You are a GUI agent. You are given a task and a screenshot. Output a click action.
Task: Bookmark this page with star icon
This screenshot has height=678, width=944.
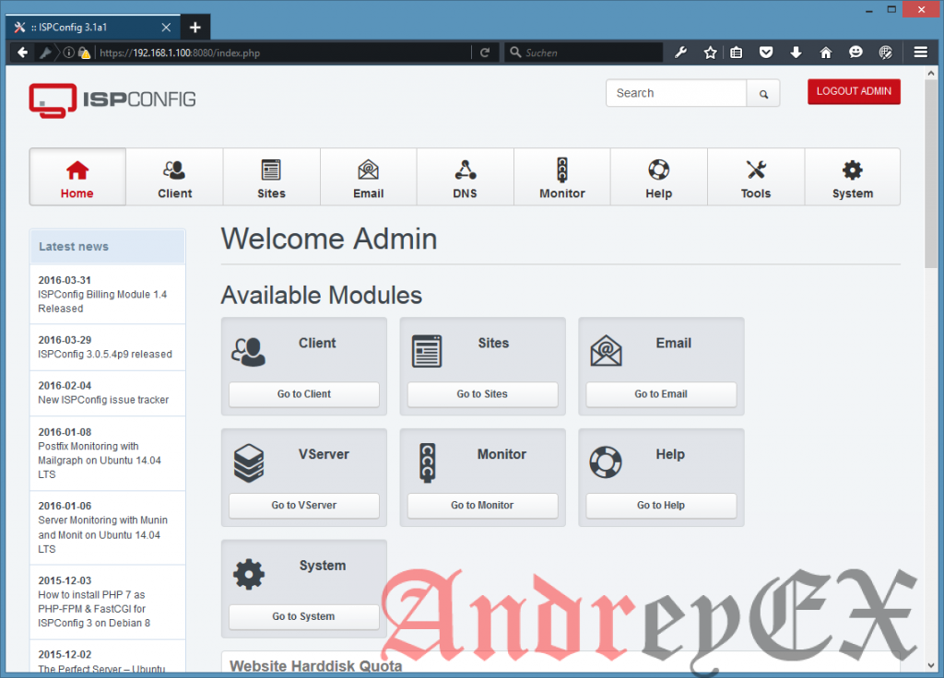711,53
